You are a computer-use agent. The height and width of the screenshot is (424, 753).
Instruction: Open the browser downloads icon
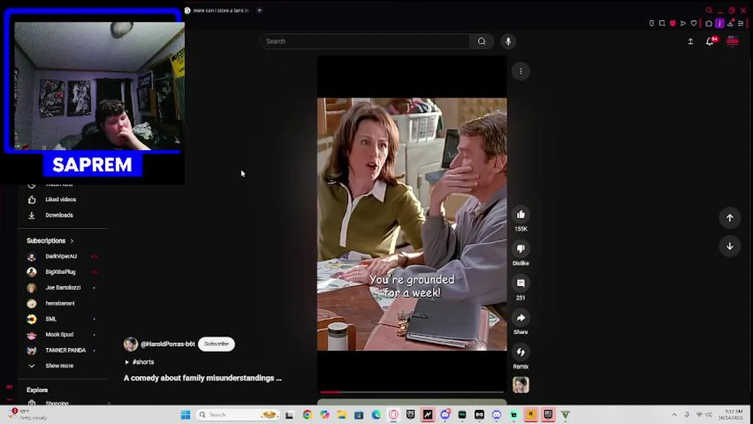(731, 24)
